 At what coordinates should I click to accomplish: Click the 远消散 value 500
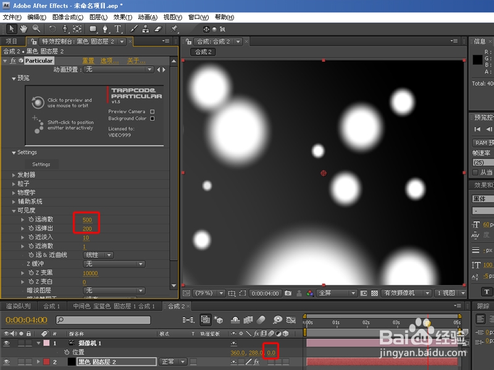87,220
